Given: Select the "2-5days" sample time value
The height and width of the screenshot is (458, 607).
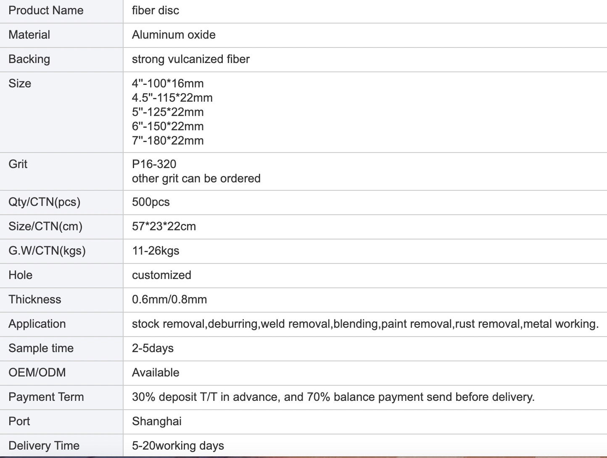Looking at the screenshot, I should (153, 348).
